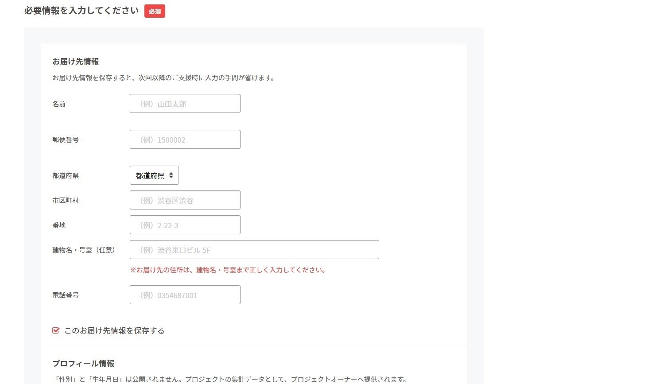
Task: Click the プロフィール情報 section title
Action: point(83,364)
